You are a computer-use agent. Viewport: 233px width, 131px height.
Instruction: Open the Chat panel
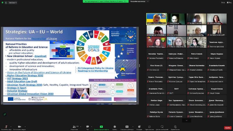coord(88,128)
